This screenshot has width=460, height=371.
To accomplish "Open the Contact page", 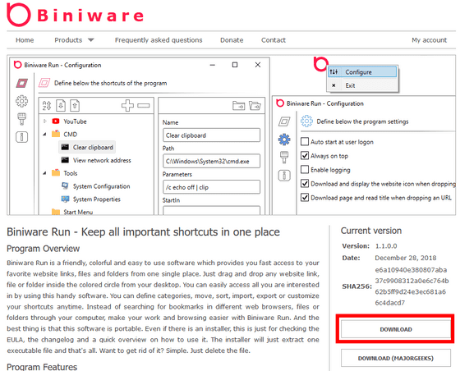I will coord(274,40).
